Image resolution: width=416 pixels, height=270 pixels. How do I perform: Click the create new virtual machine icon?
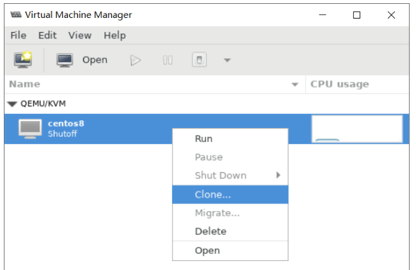23,60
